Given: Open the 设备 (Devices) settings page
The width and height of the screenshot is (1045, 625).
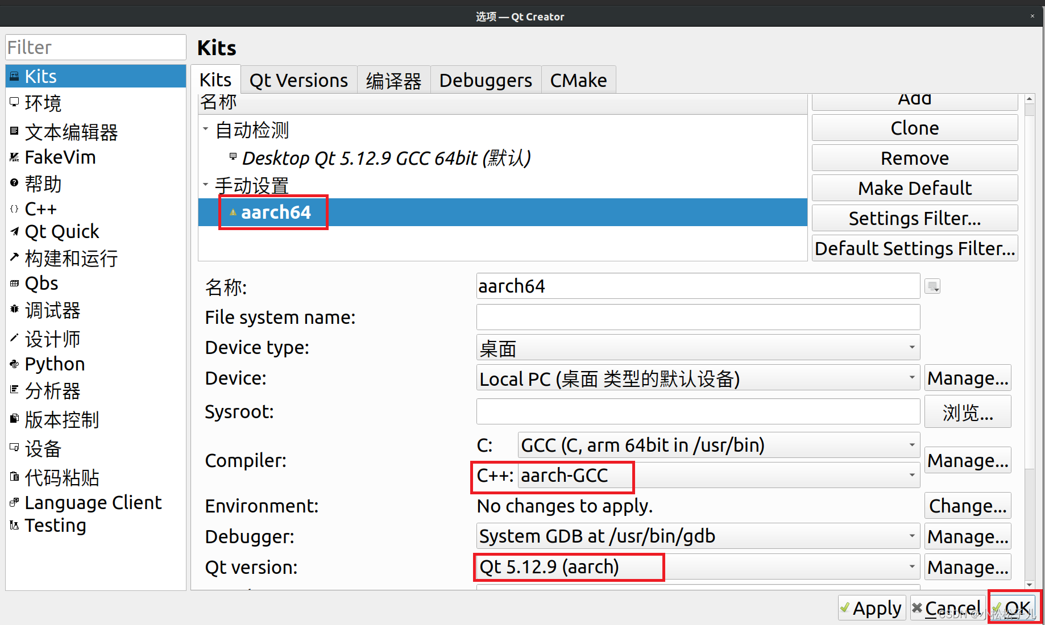Looking at the screenshot, I should pos(43,449).
